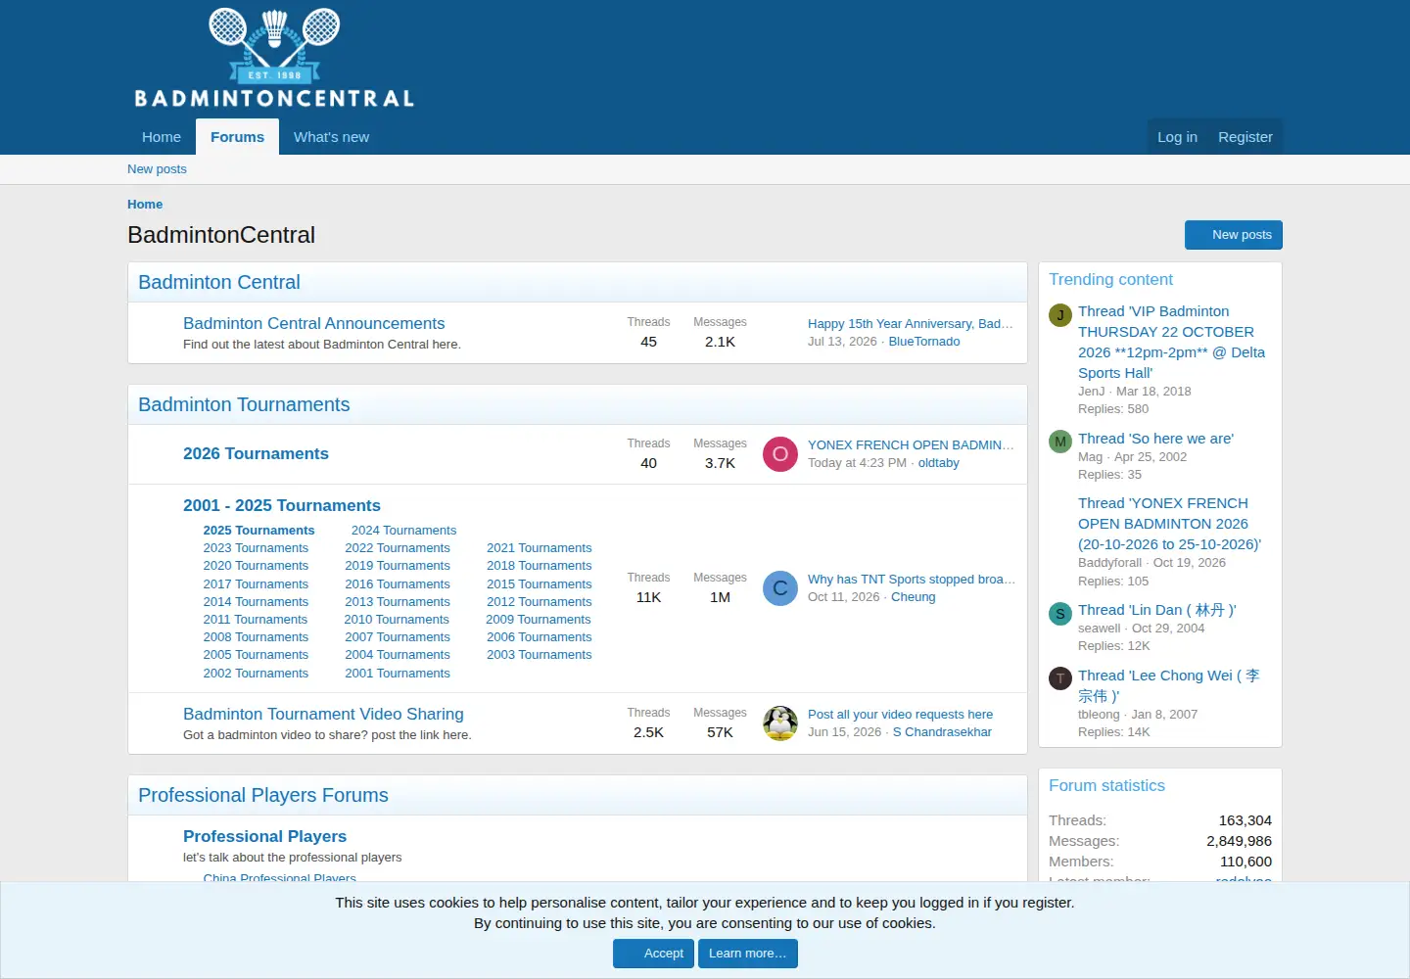
Task: Open Mag's avatar in Trending content
Action: (1060, 442)
